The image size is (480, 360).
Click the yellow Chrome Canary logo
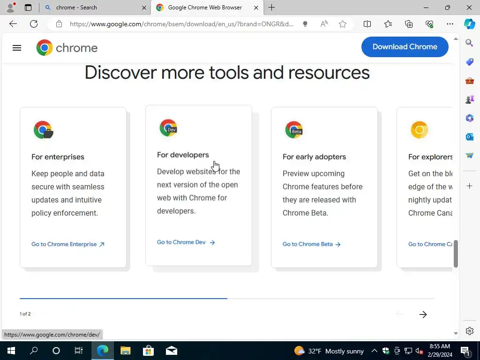tap(420, 130)
